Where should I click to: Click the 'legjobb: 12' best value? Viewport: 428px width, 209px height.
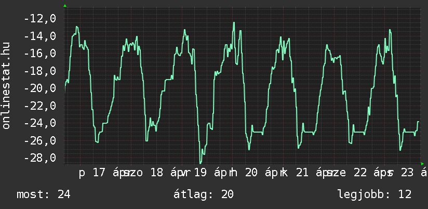[374, 194]
